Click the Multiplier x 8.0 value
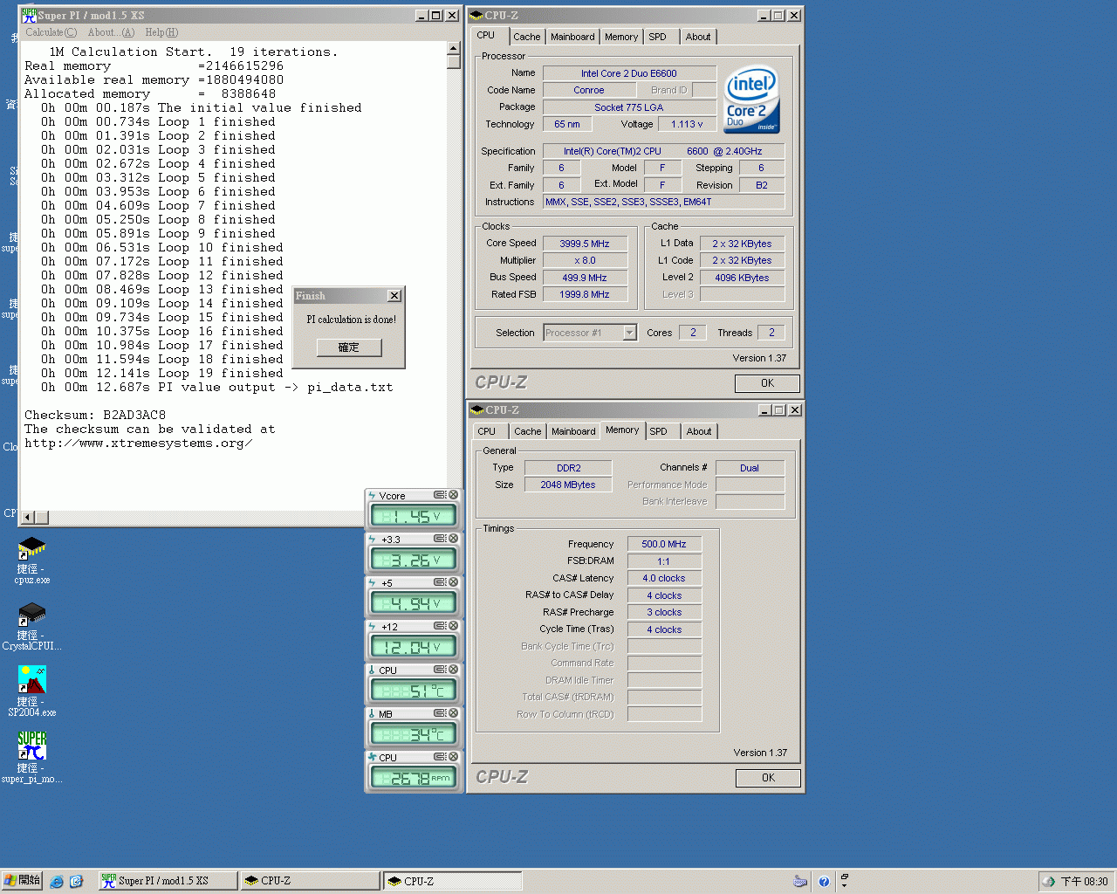 click(x=585, y=260)
